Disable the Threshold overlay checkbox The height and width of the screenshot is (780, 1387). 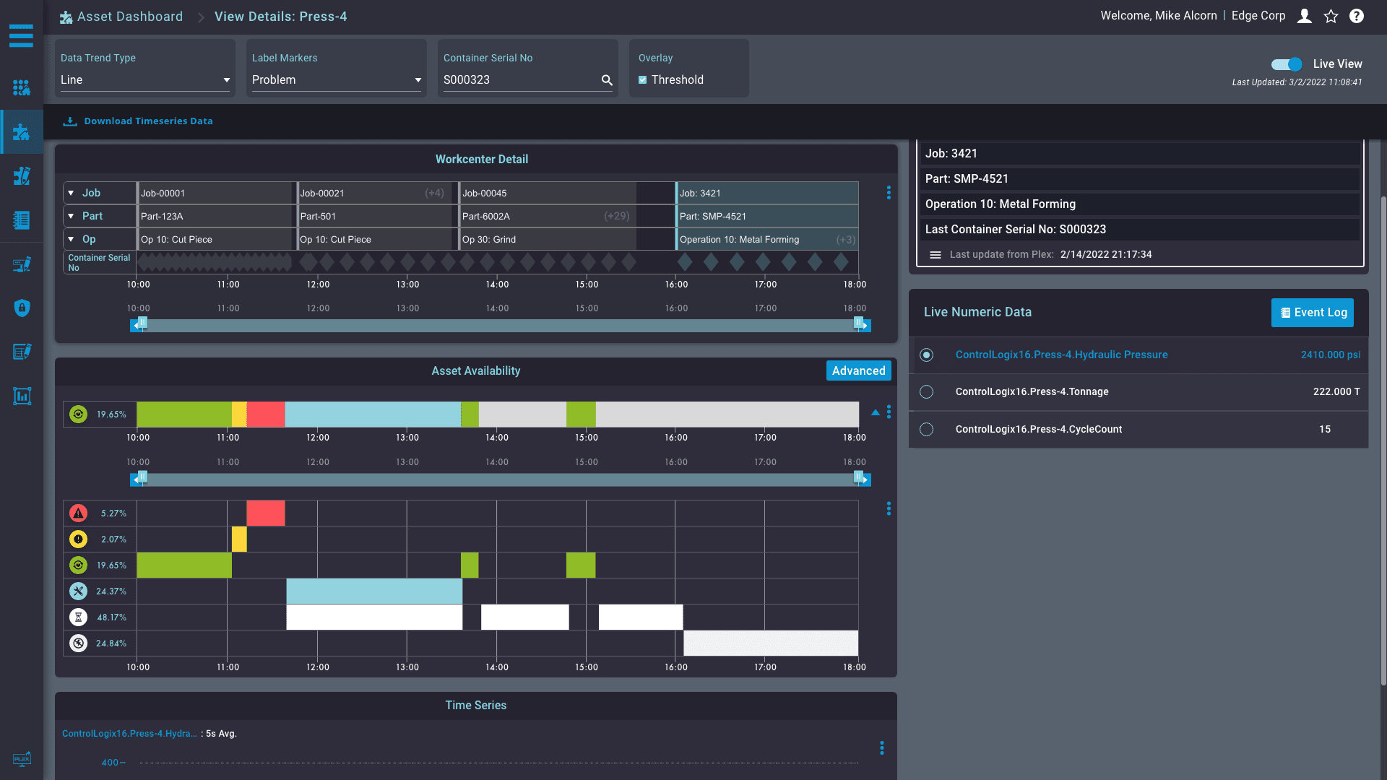[x=642, y=79]
